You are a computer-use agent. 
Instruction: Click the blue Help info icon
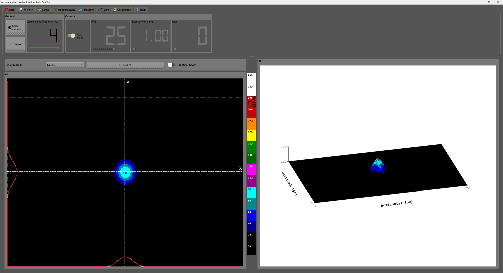click(137, 10)
